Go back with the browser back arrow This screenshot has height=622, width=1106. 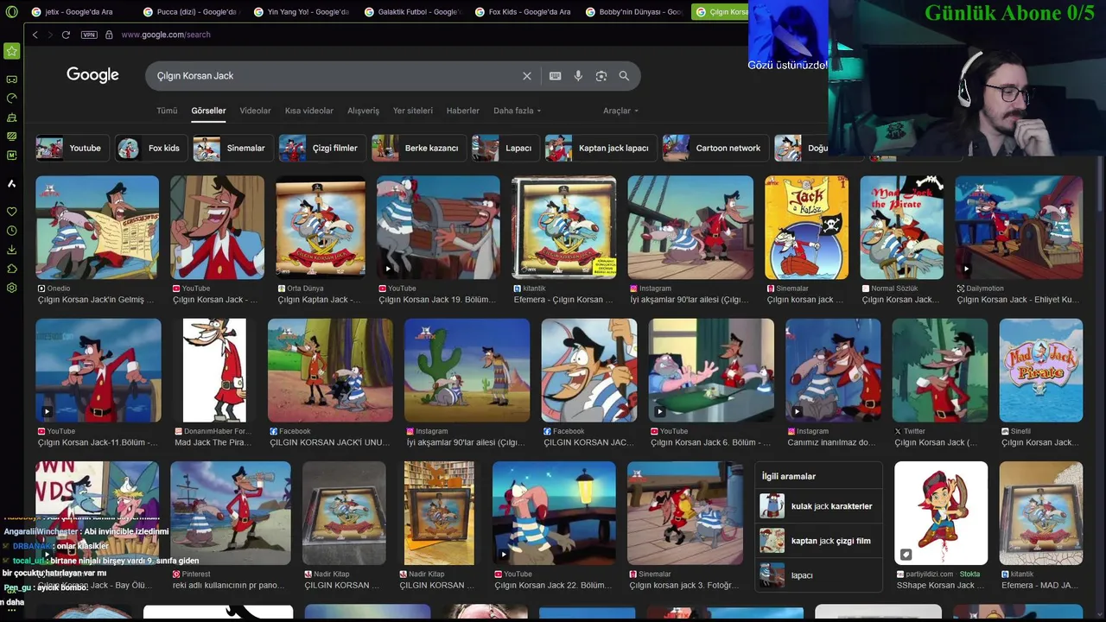click(x=35, y=35)
